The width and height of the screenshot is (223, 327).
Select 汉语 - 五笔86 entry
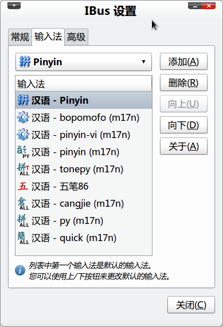point(84,186)
